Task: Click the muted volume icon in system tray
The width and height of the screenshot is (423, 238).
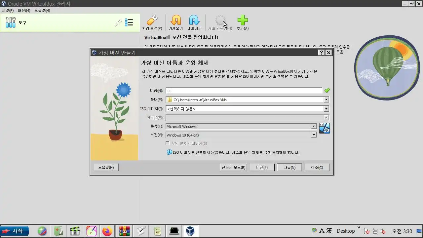Action: pyautogui.click(x=383, y=231)
